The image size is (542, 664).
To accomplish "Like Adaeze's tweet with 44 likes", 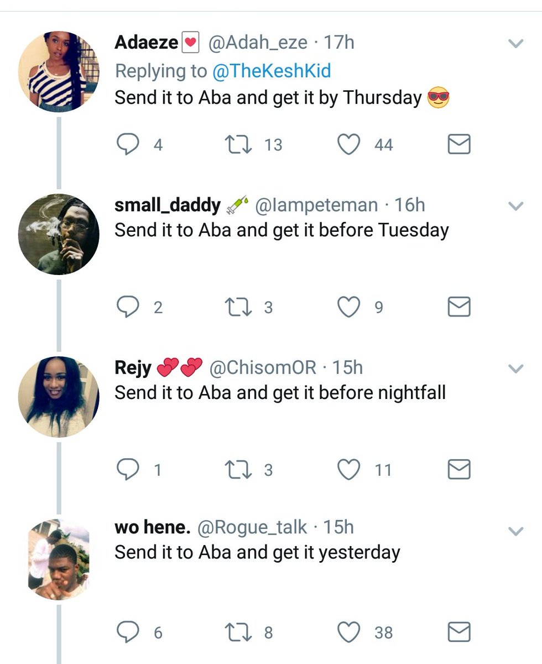I will 348,145.
